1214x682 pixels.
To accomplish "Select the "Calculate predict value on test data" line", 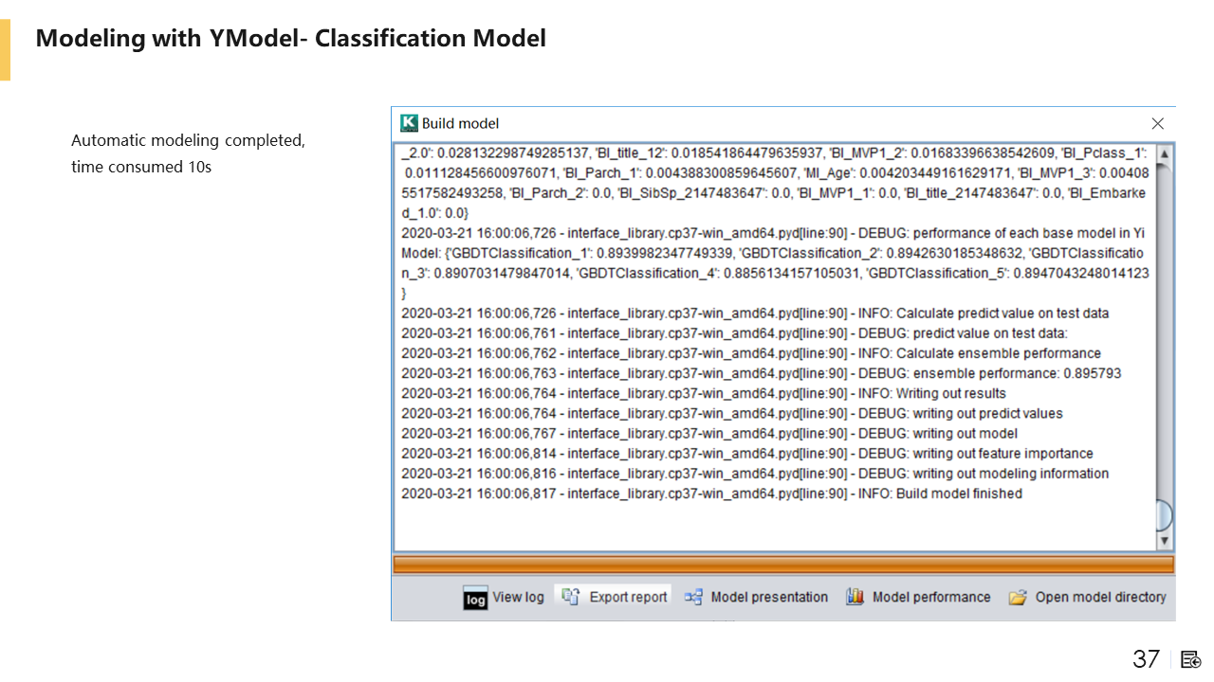I will [755, 314].
